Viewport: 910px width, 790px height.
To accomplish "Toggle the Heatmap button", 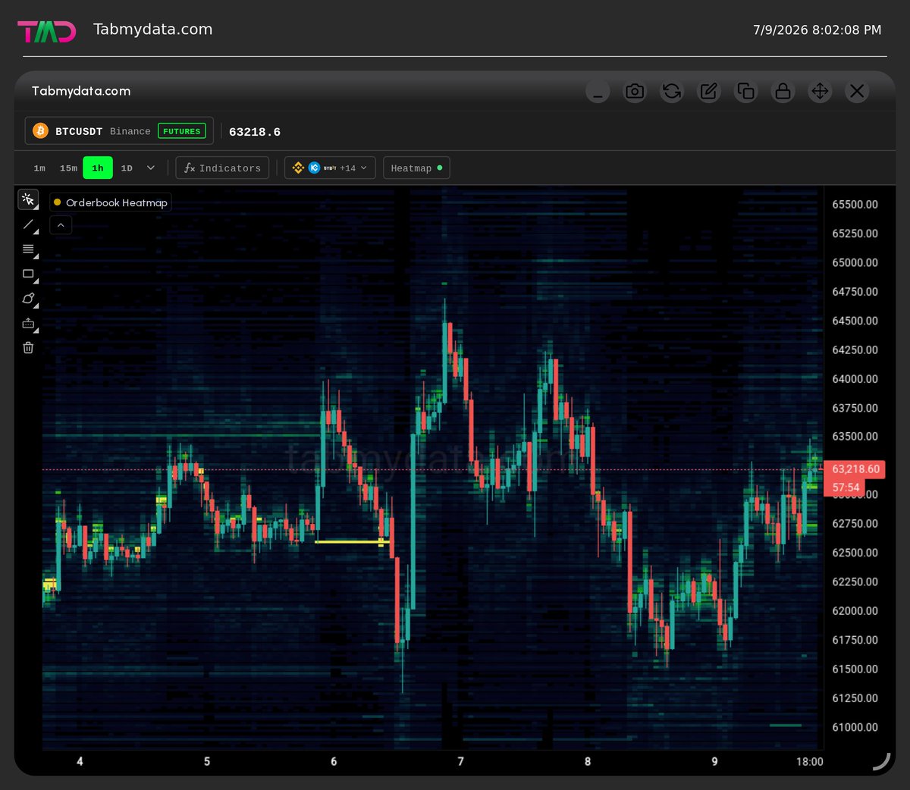I will click(x=416, y=168).
